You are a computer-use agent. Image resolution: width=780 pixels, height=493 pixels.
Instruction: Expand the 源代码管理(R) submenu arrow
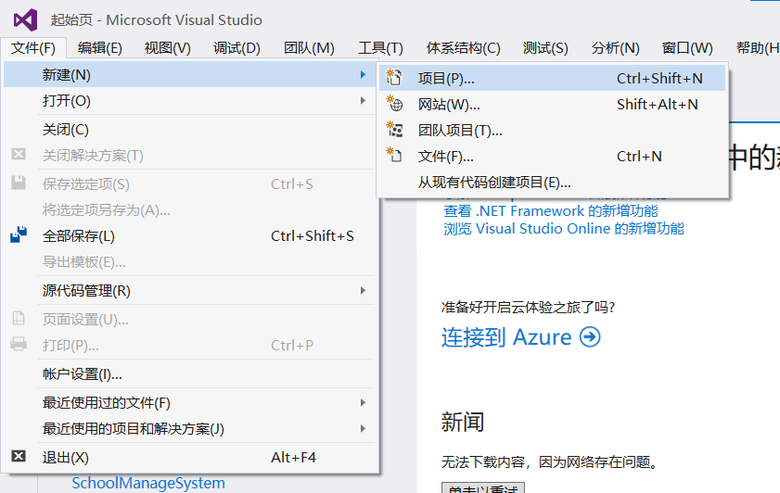click(363, 290)
